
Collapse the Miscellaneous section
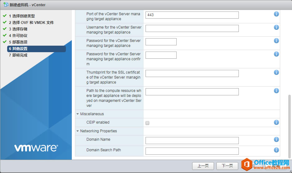pyautogui.click(x=78, y=114)
